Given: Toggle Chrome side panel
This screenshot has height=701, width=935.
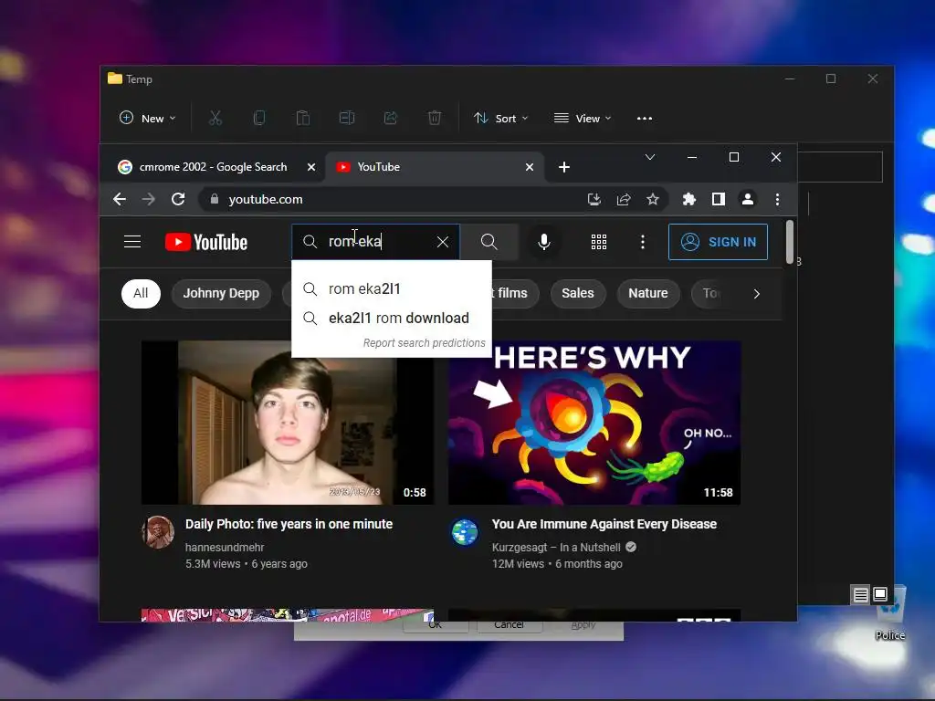Looking at the screenshot, I should click(x=719, y=199).
